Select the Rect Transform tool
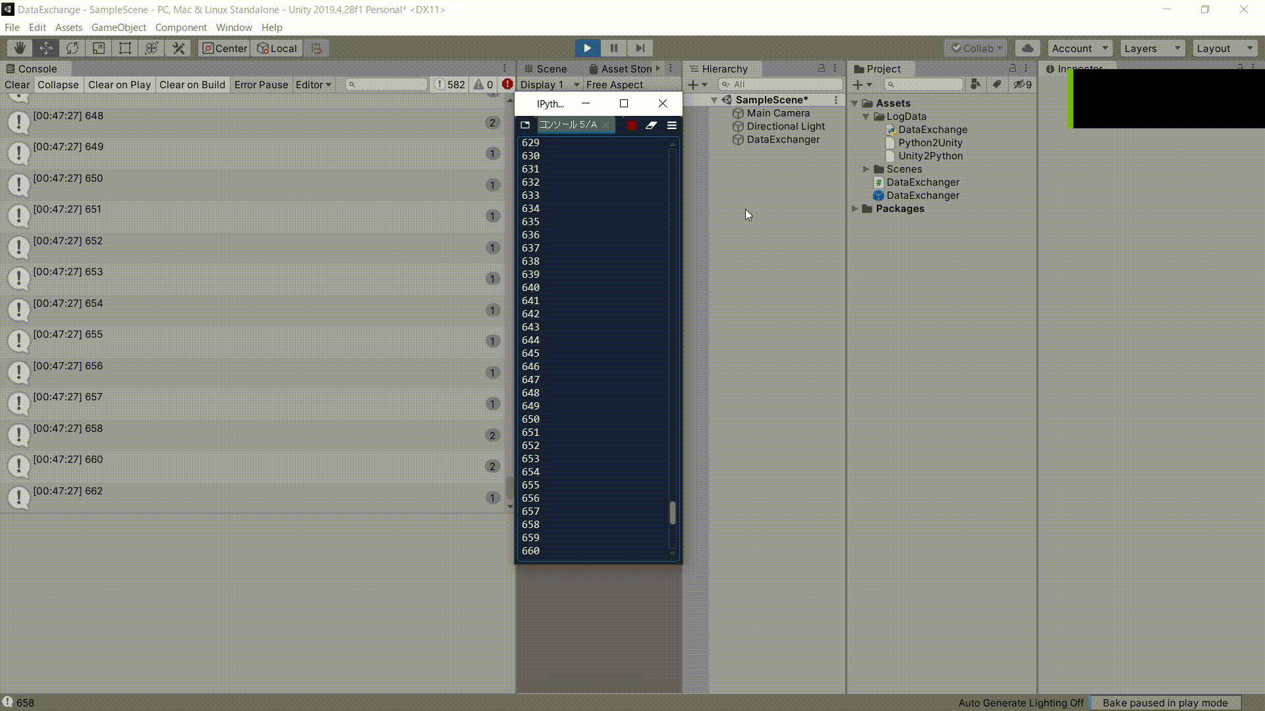 click(x=125, y=48)
